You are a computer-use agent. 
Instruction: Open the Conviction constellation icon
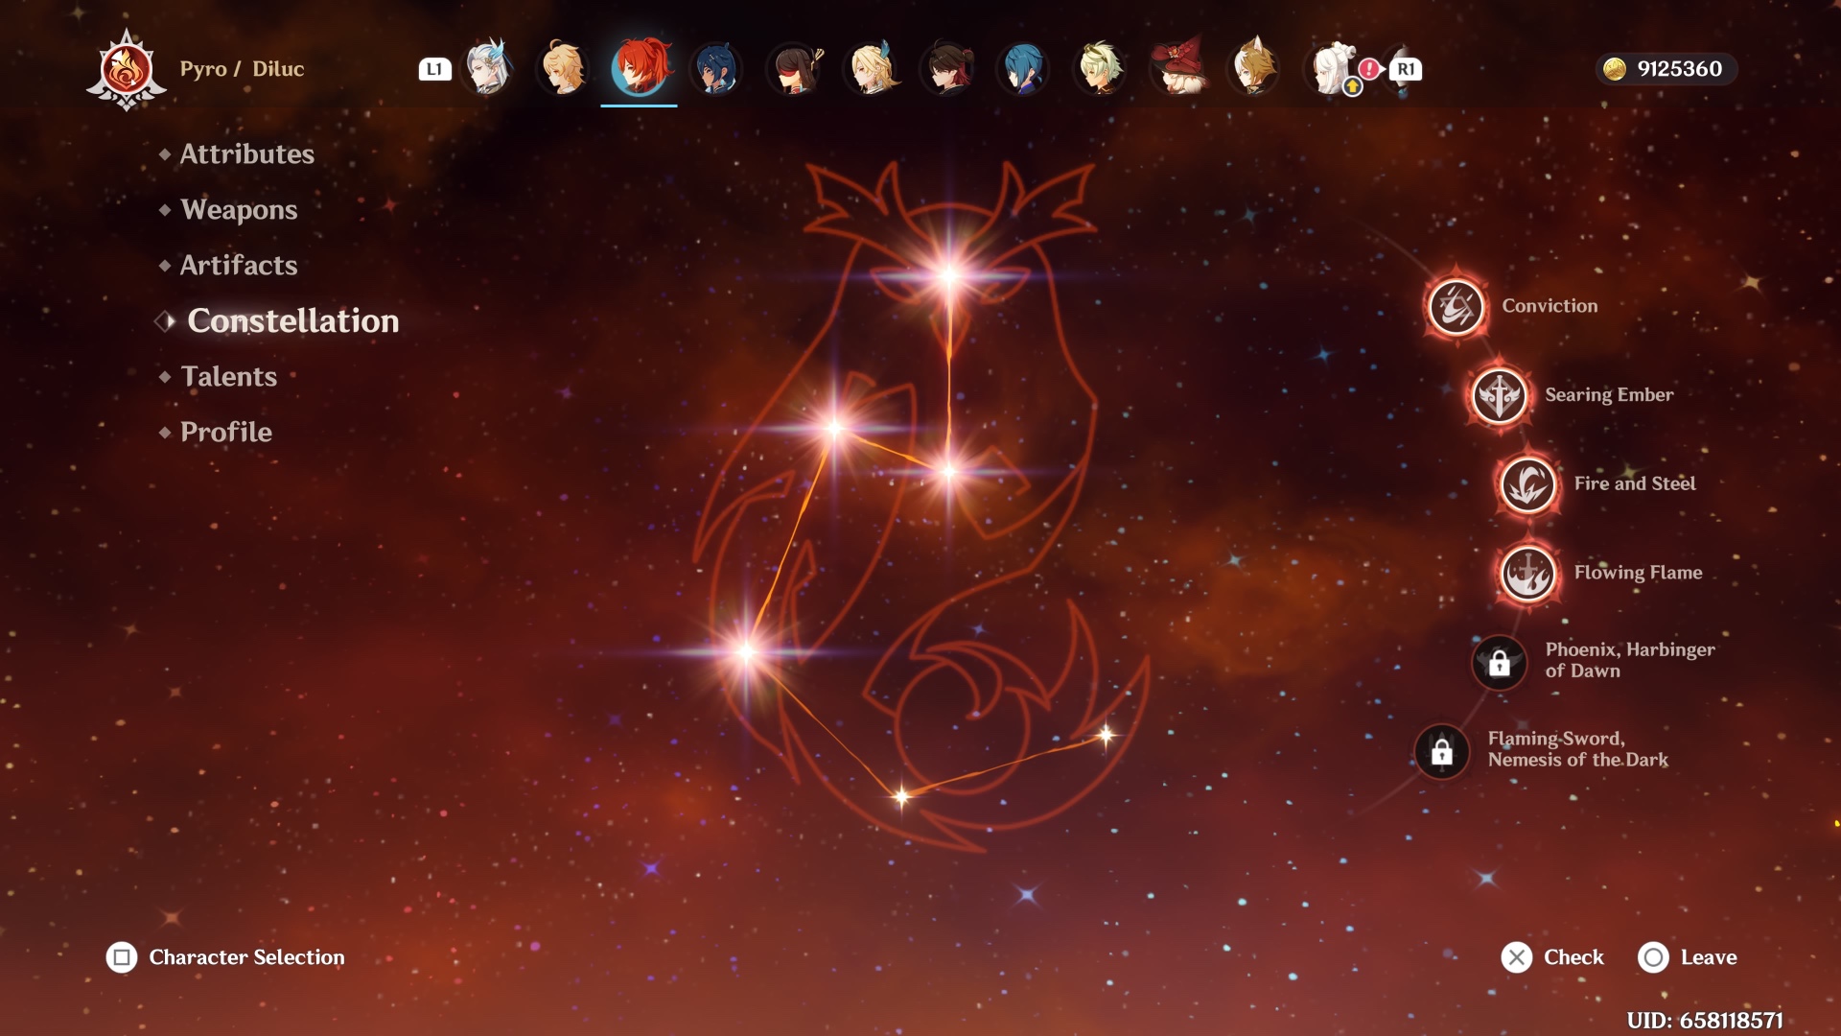[1456, 307]
